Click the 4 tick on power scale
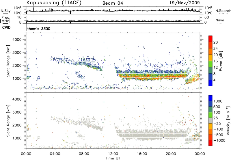Viewport: 231px width, 160px height. point(215,80)
